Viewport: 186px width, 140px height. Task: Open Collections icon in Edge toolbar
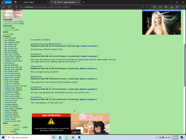[166, 7]
